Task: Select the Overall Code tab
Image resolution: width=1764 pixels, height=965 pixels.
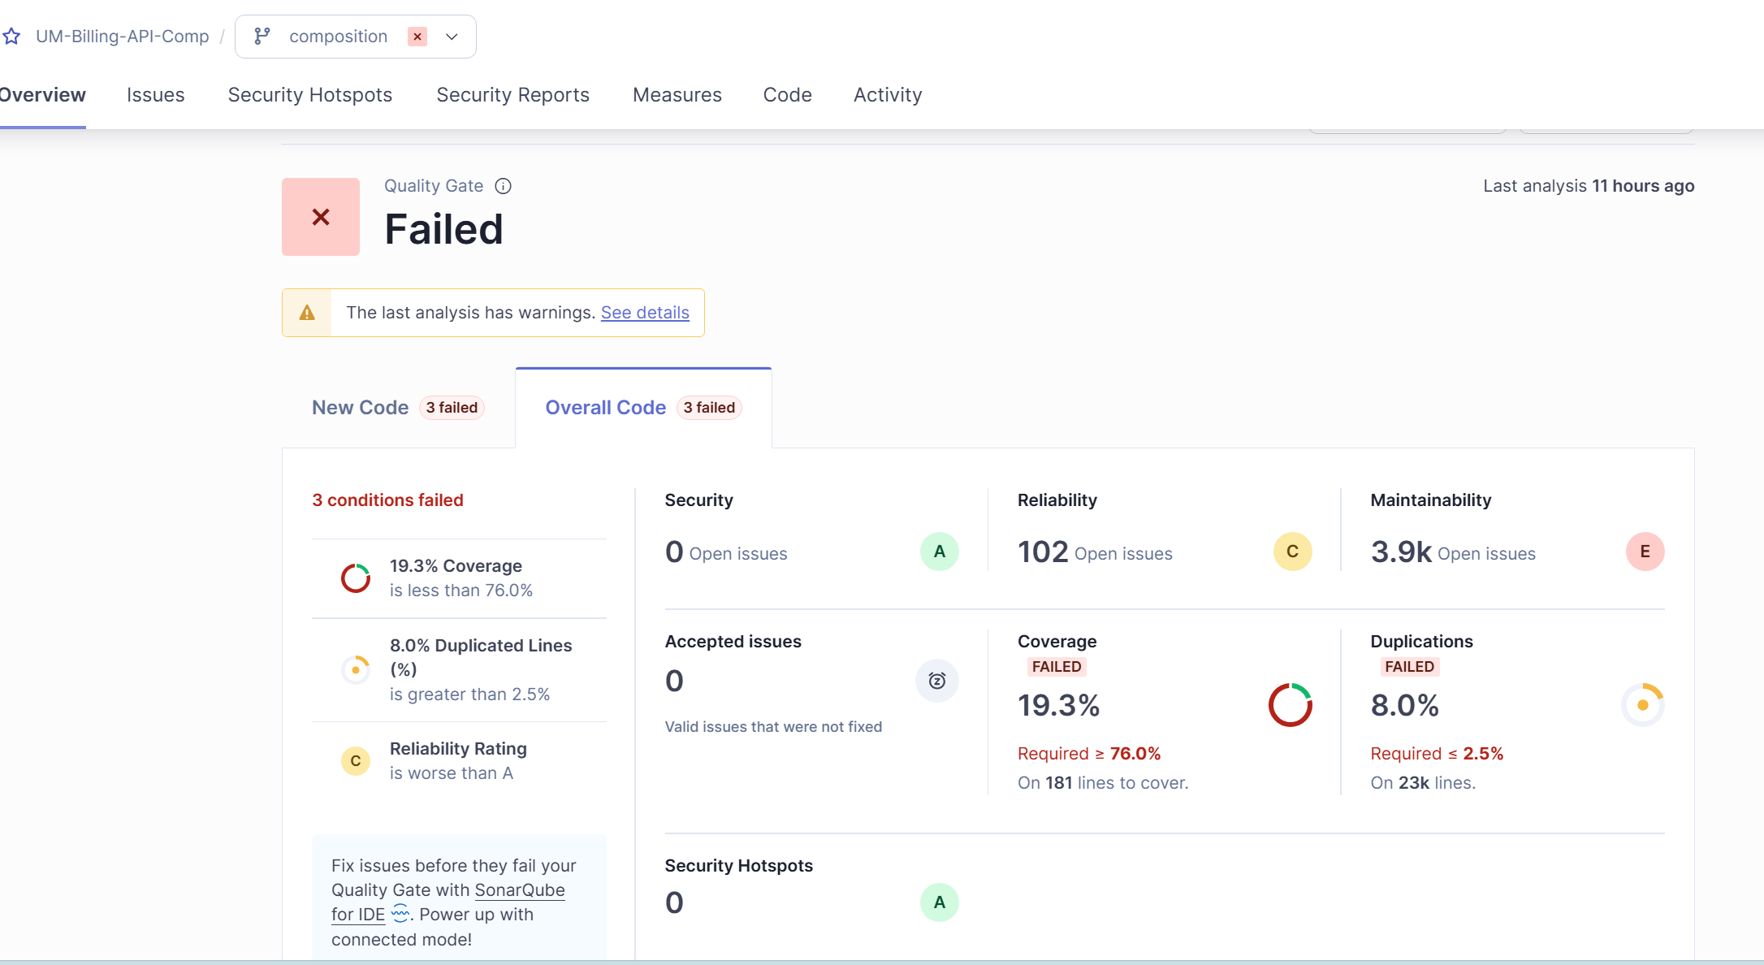Action: (x=643, y=408)
